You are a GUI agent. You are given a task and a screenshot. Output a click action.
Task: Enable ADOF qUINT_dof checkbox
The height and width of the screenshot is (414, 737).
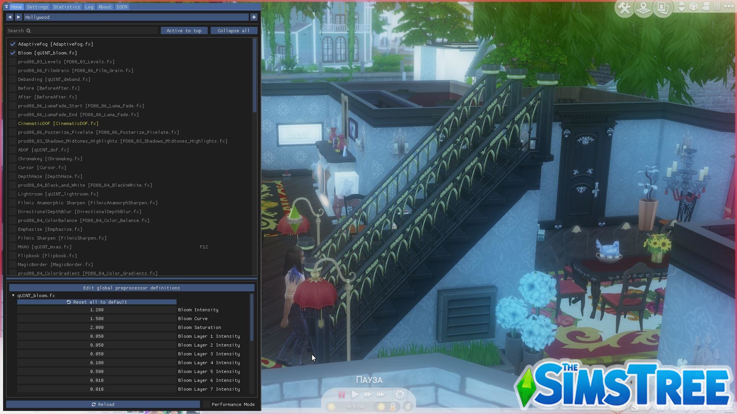13,150
